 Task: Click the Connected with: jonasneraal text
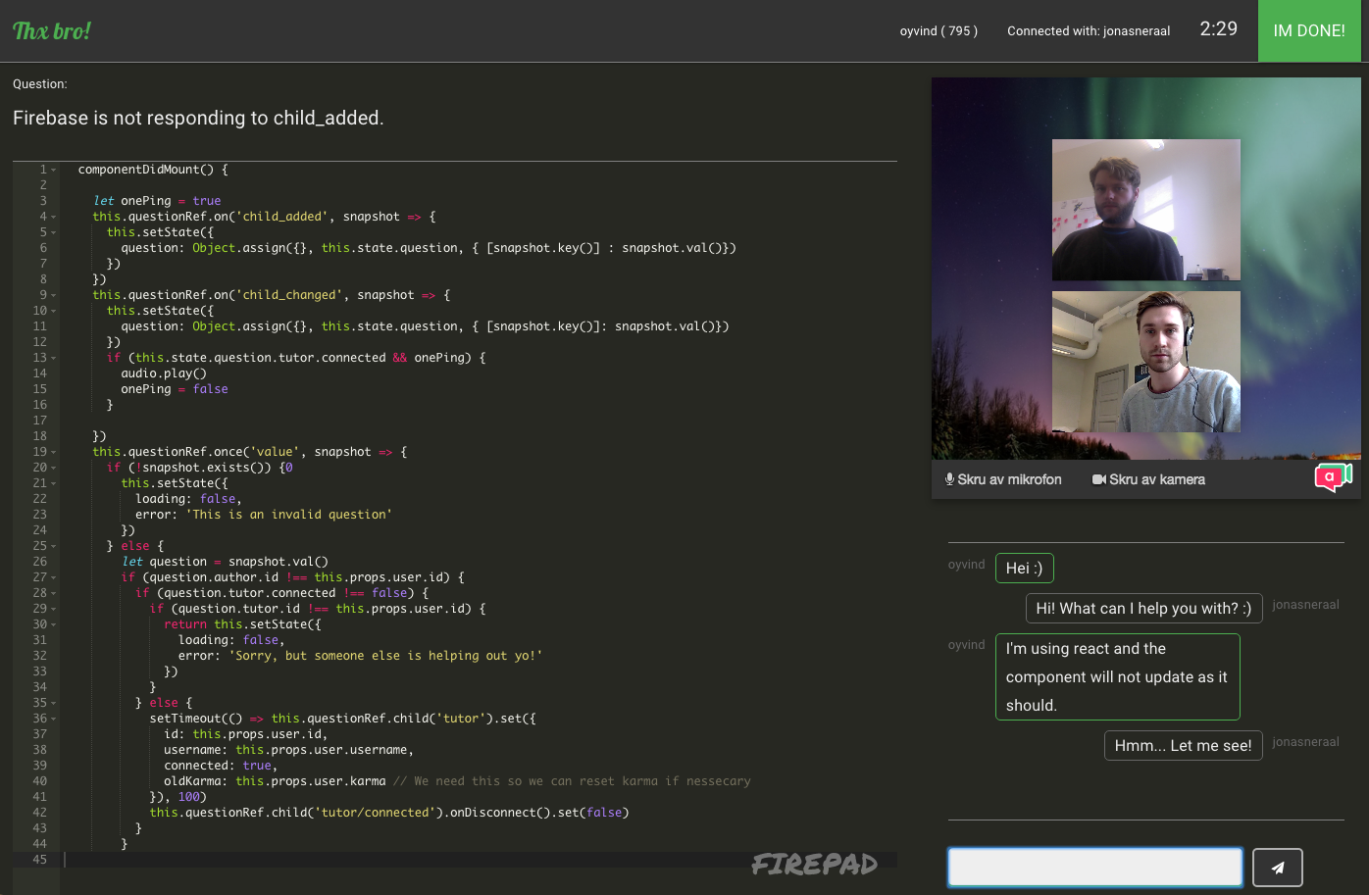click(1089, 31)
